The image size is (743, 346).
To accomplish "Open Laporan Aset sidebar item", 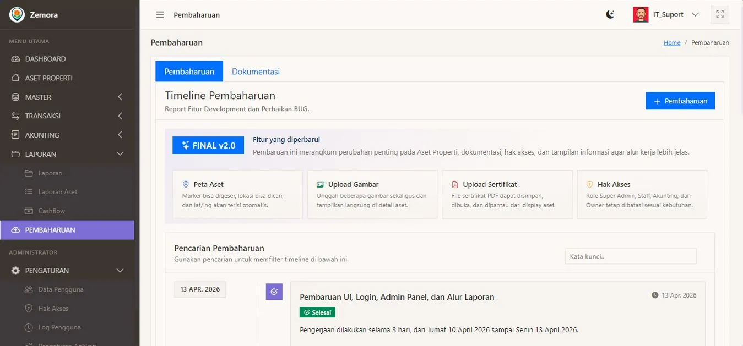I will tap(57, 192).
